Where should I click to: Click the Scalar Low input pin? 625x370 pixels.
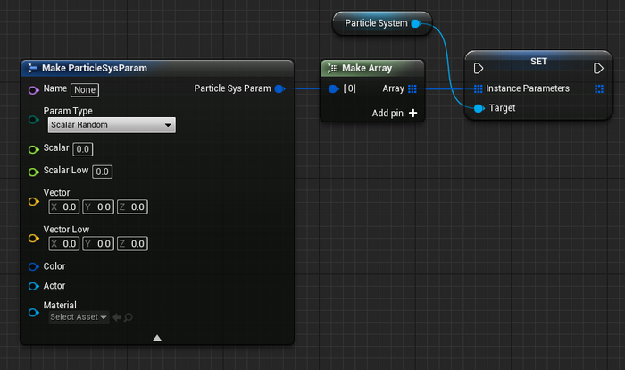tap(34, 171)
